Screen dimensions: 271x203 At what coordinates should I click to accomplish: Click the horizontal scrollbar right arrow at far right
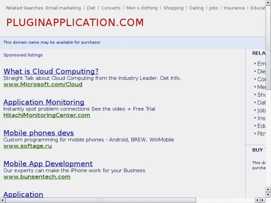263,200
